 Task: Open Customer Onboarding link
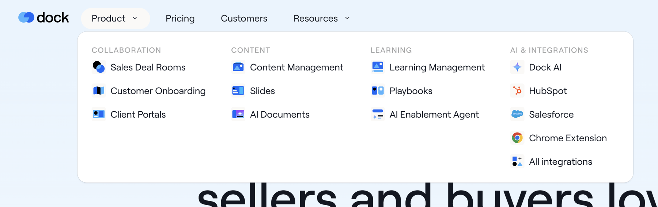(x=158, y=91)
